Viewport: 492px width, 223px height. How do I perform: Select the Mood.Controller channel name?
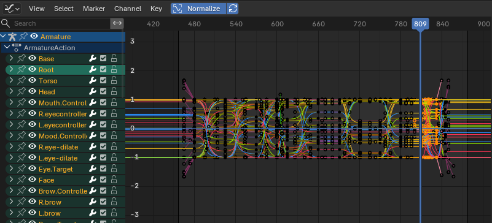pos(63,136)
